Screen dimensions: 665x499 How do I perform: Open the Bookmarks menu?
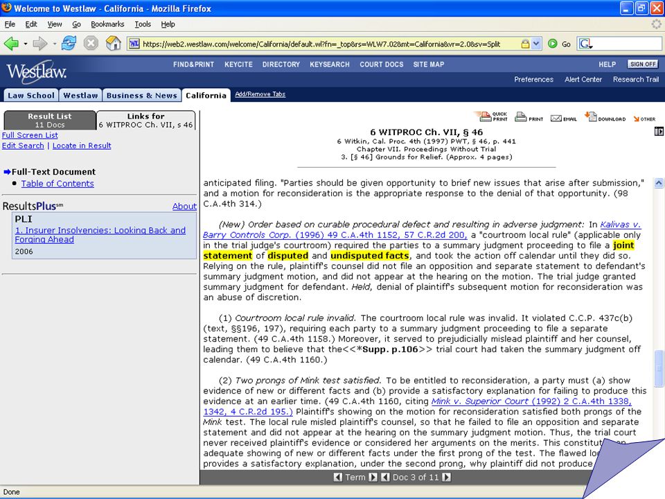tap(107, 24)
